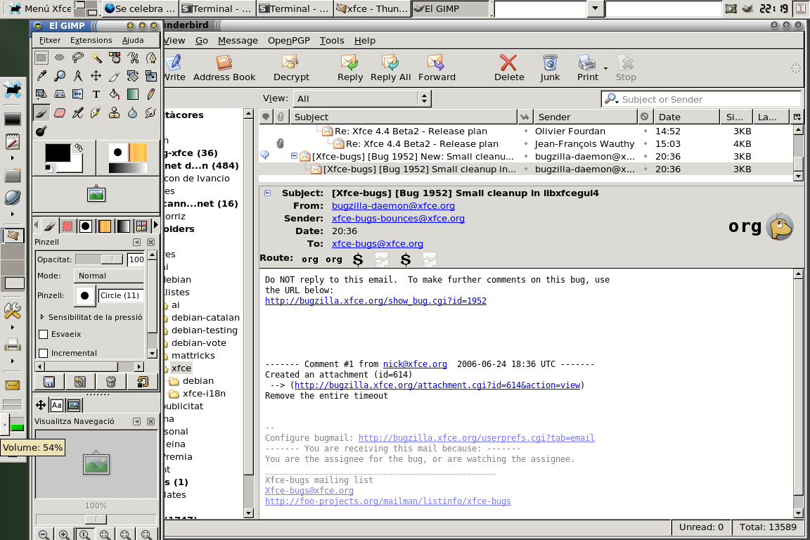Pick the Eraser tool
Screen dimensions: 810x540
point(60,112)
